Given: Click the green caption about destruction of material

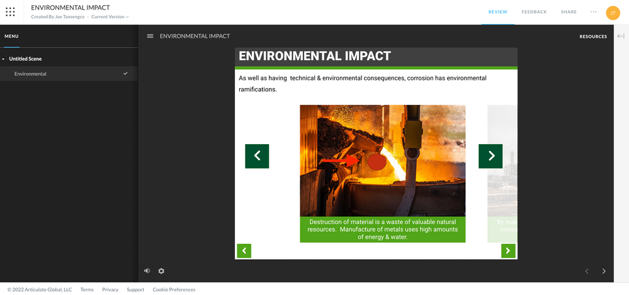Looking at the screenshot, I should (383, 230).
